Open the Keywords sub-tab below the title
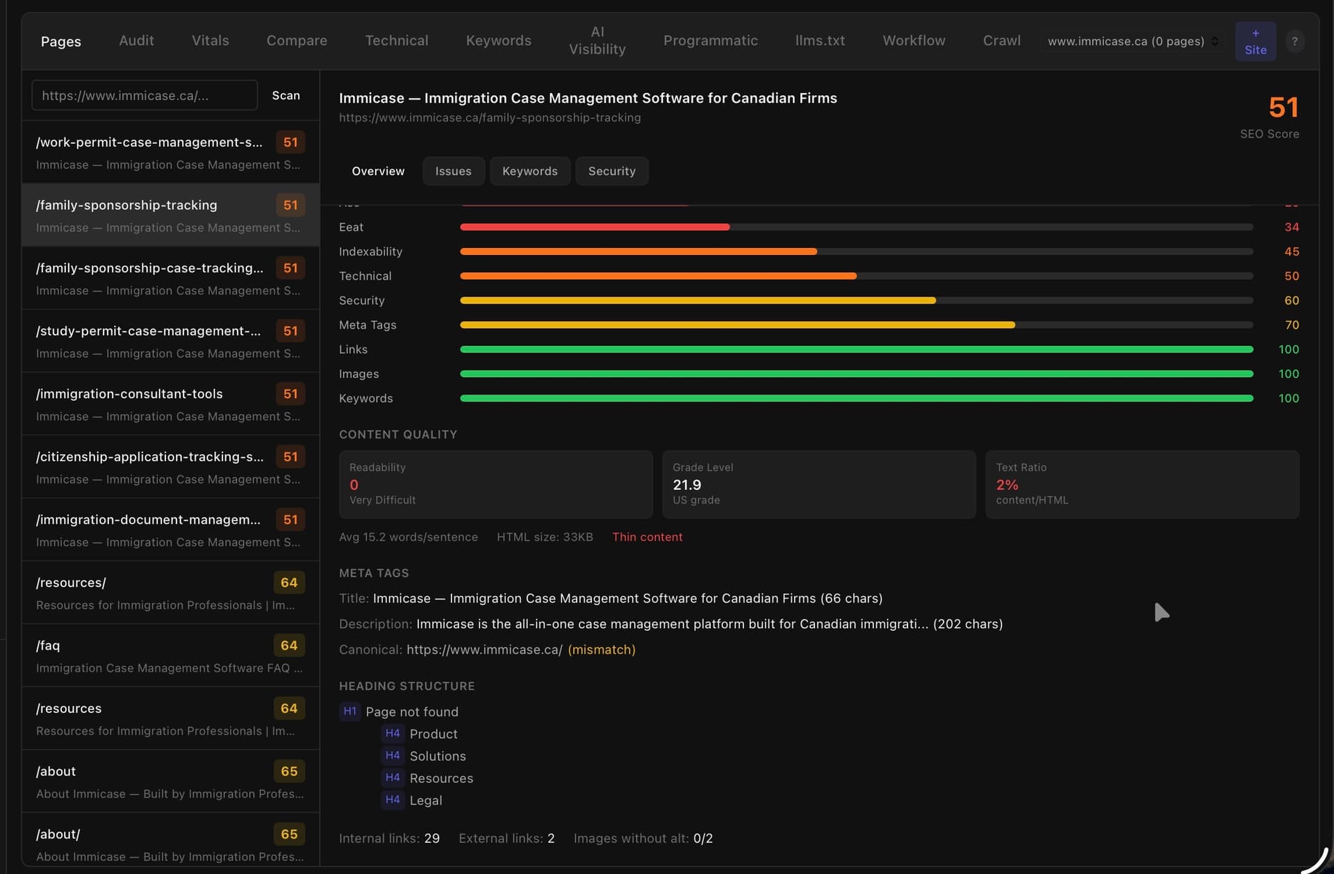This screenshot has height=874, width=1334. click(529, 171)
